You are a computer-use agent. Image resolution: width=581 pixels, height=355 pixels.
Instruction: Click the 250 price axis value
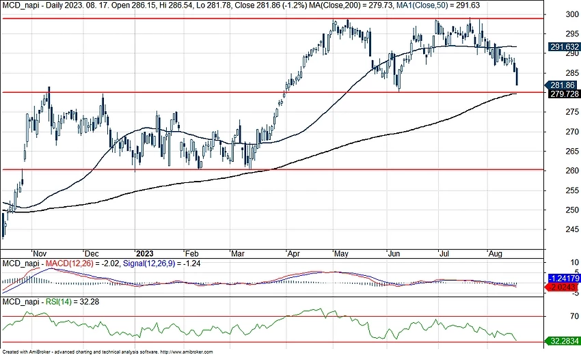[572, 210]
